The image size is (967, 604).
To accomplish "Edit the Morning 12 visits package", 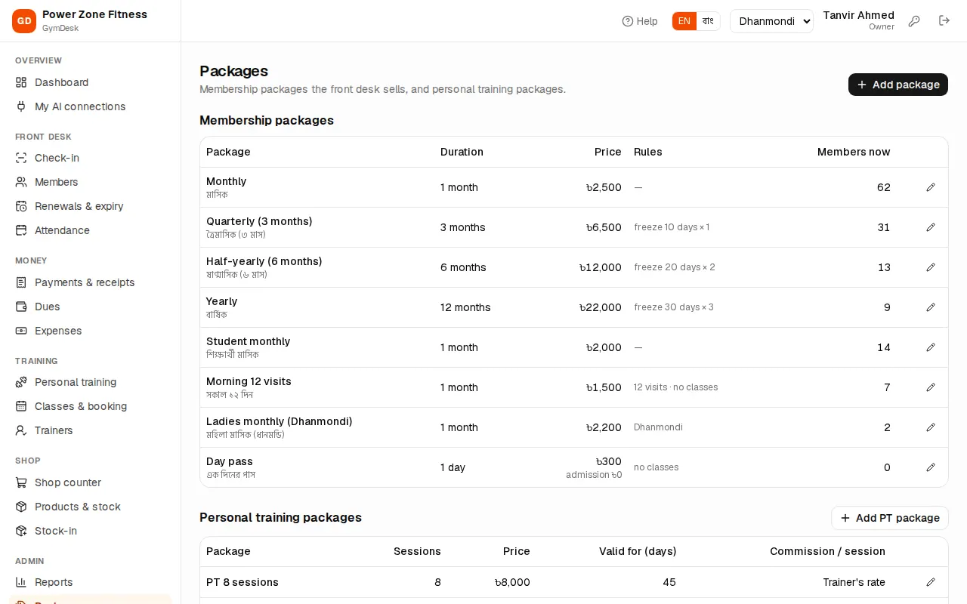I will point(931,387).
